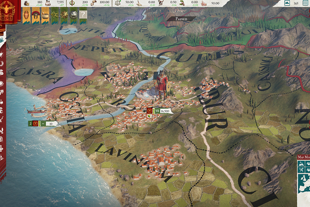Click the war exhaustion scroll icon

[139, 3]
